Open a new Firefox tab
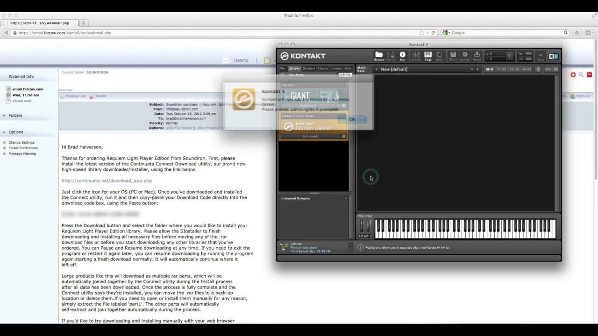This screenshot has height=336, width=598. click(84, 23)
